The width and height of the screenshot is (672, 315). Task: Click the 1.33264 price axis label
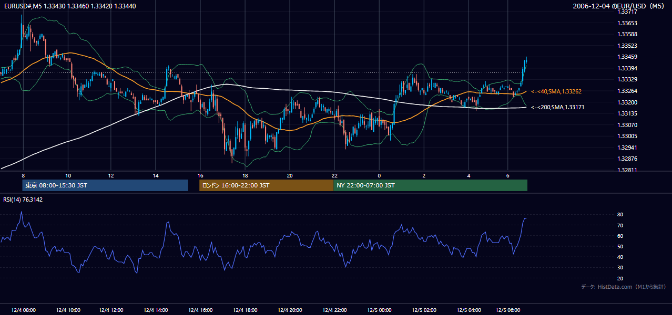pyautogui.click(x=627, y=91)
